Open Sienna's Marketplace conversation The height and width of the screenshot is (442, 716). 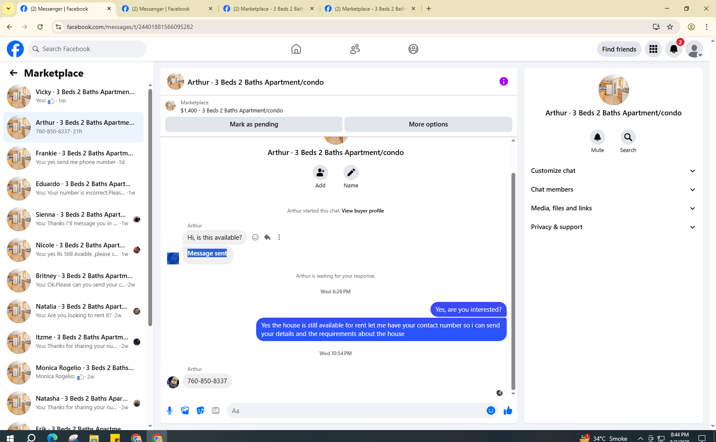[73, 219]
